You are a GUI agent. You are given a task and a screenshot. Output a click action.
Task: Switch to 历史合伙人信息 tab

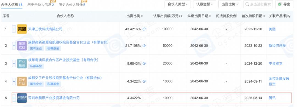click(40, 5)
